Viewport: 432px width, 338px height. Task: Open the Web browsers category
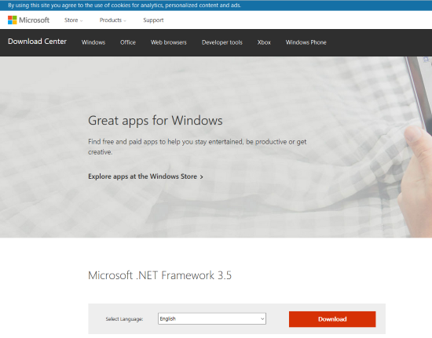169,42
